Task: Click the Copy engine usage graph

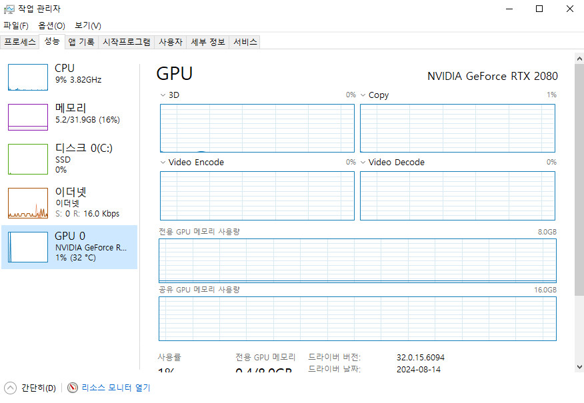Action: (458, 128)
